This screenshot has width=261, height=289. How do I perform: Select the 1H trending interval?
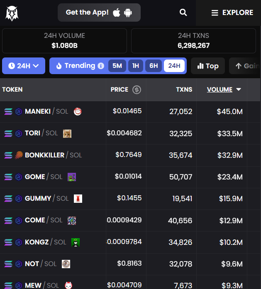point(136,66)
